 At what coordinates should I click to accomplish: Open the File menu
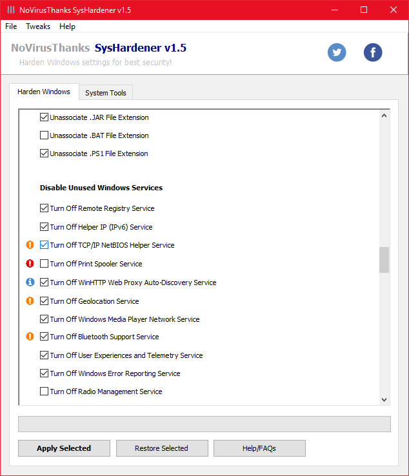coord(11,26)
